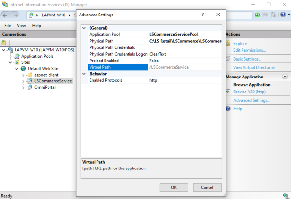Expand the LSCommerceService tree node
Viewport: 291px width, 199px height.
pos(23,81)
